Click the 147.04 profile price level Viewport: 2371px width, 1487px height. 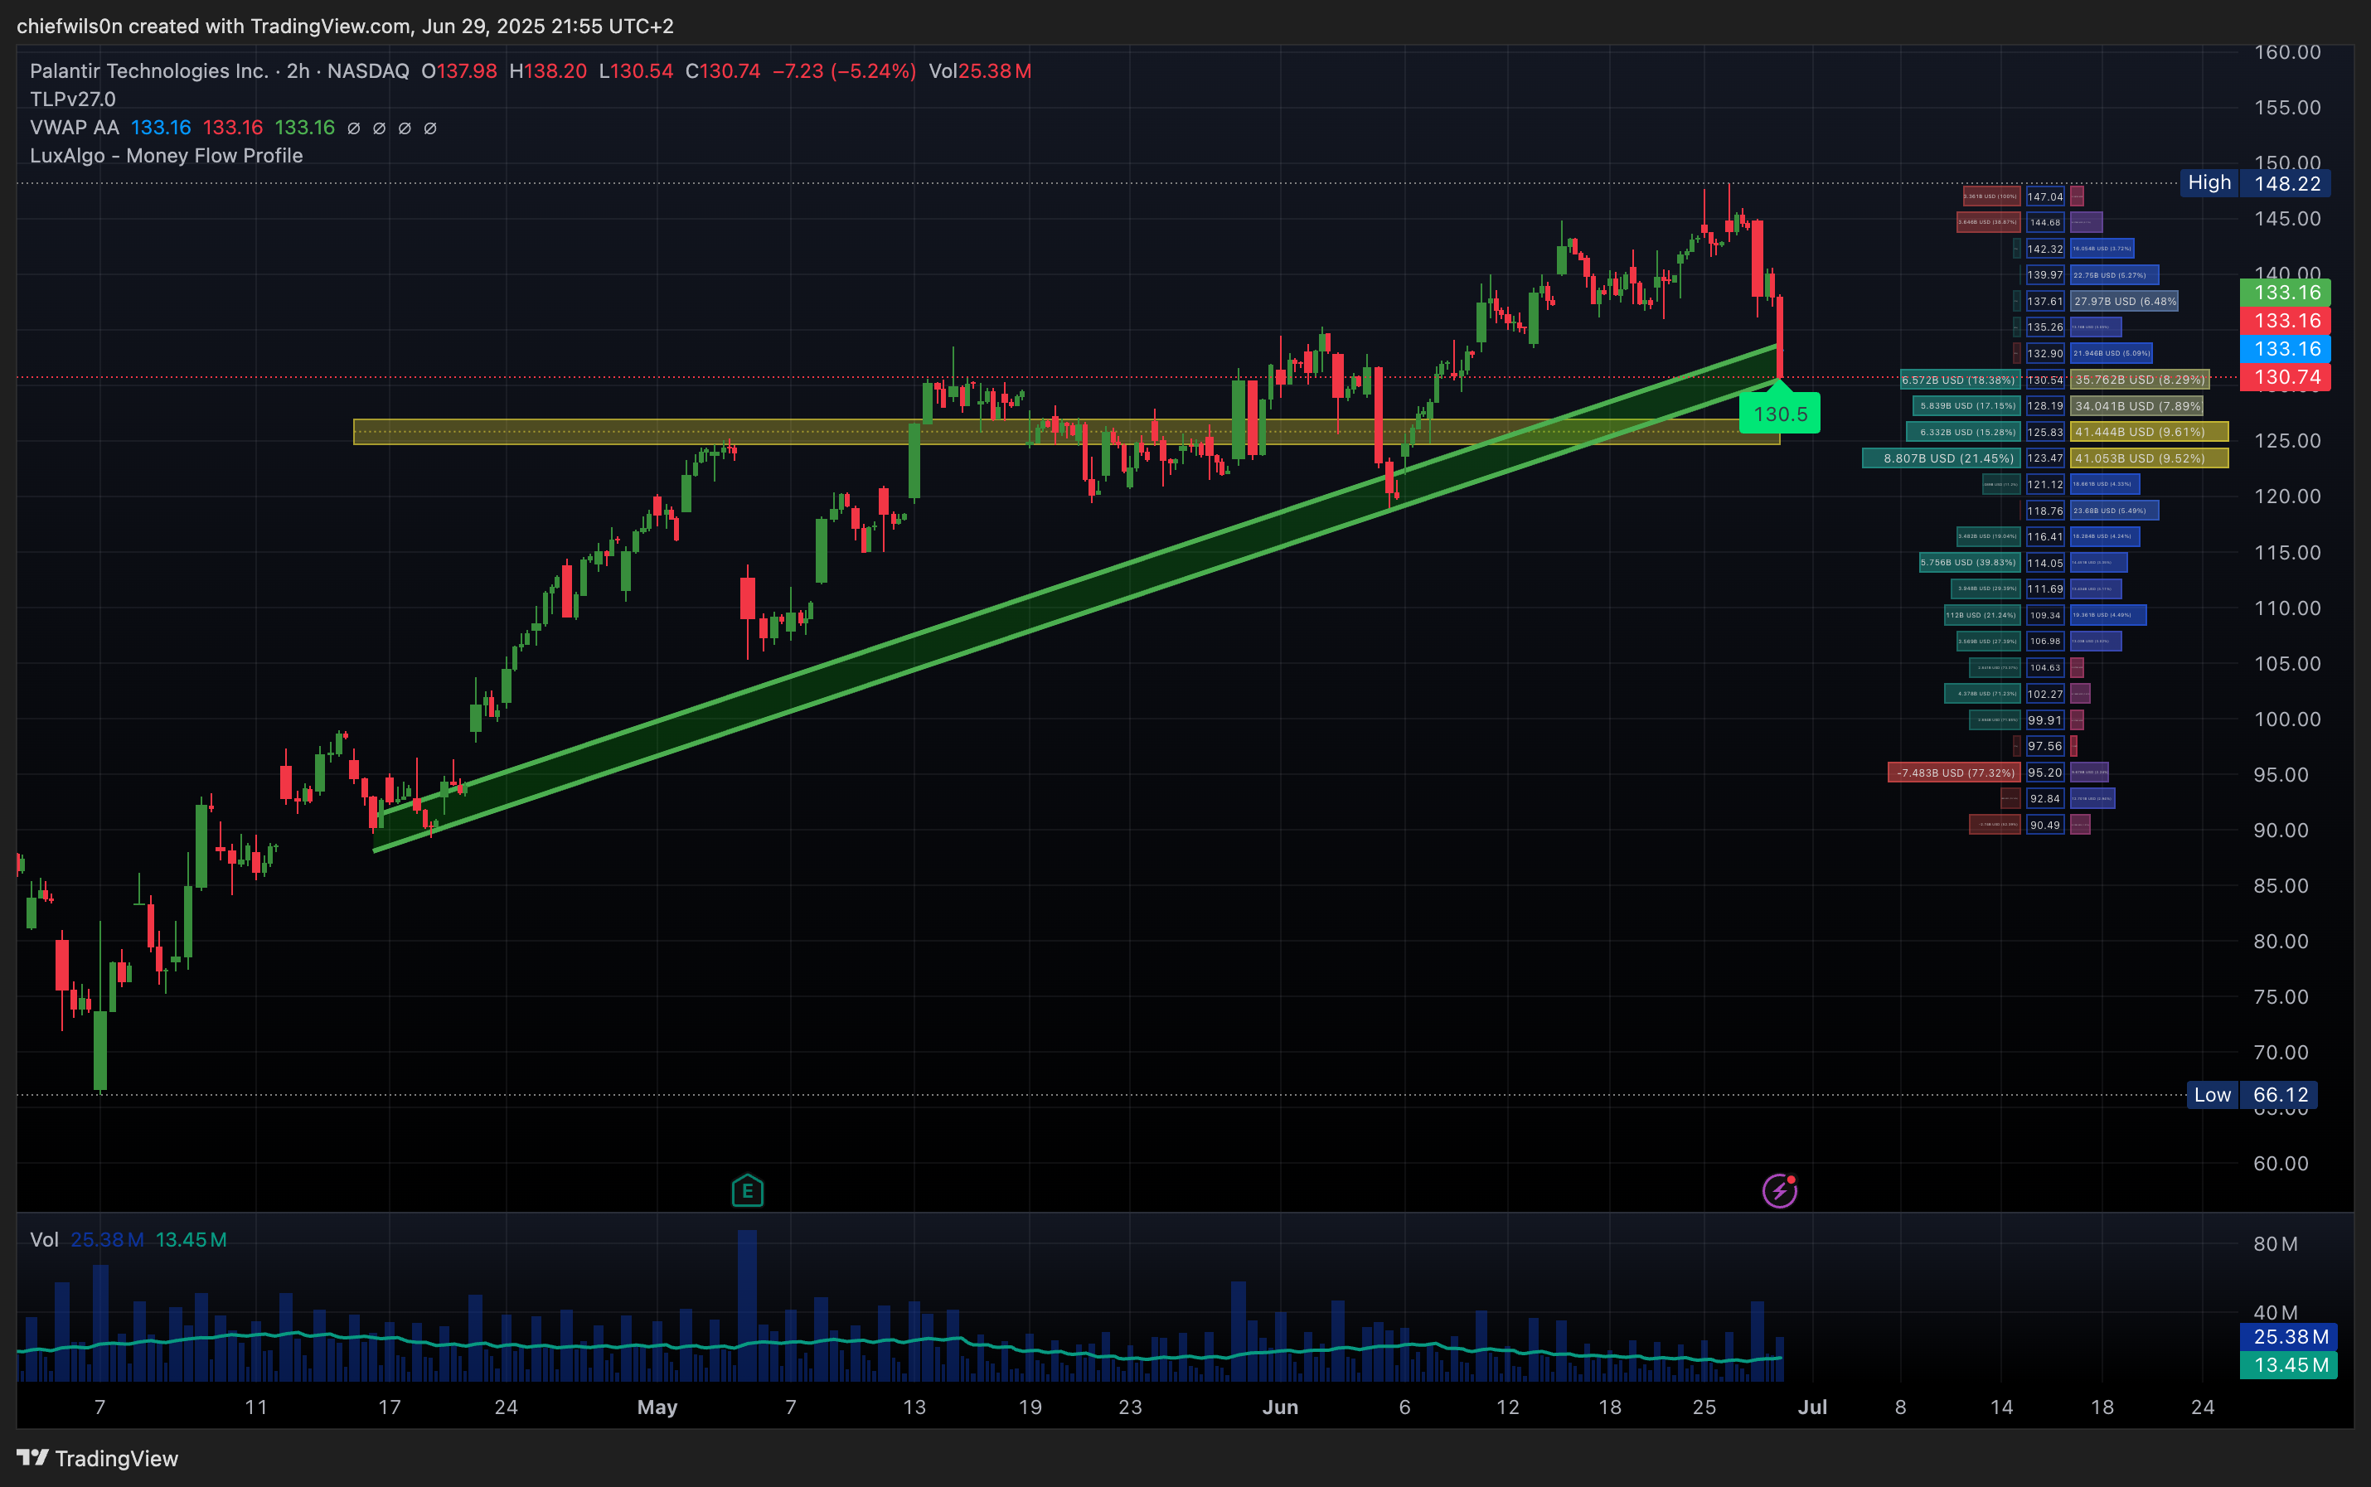click(2045, 196)
